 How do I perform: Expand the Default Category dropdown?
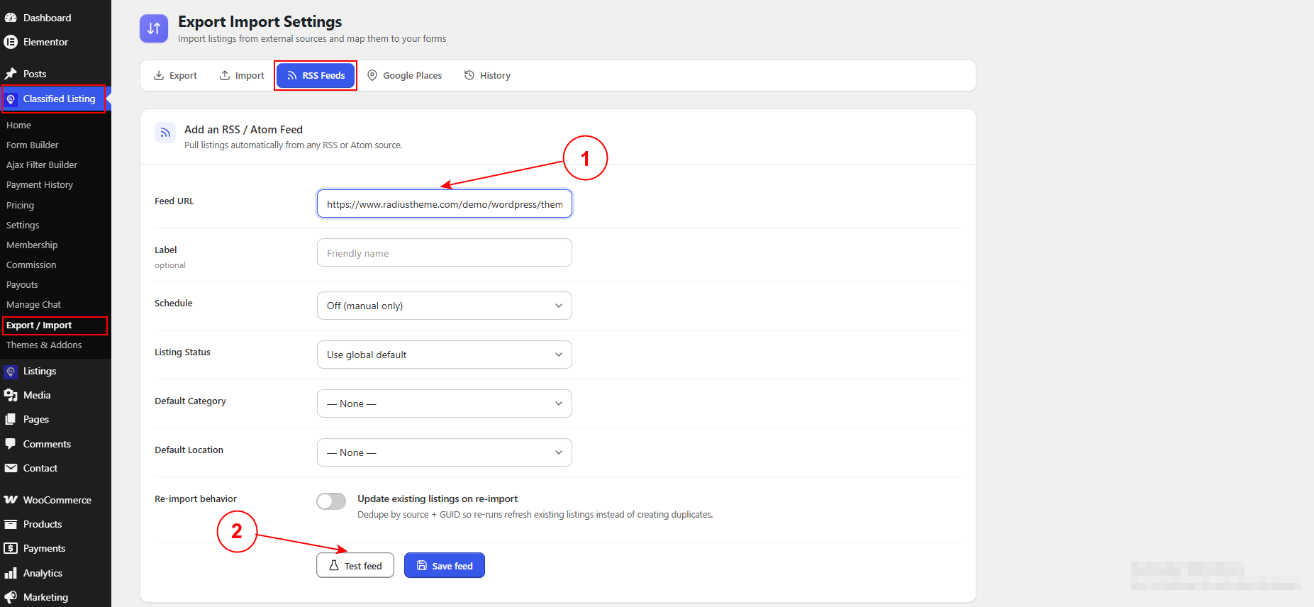click(x=445, y=403)
